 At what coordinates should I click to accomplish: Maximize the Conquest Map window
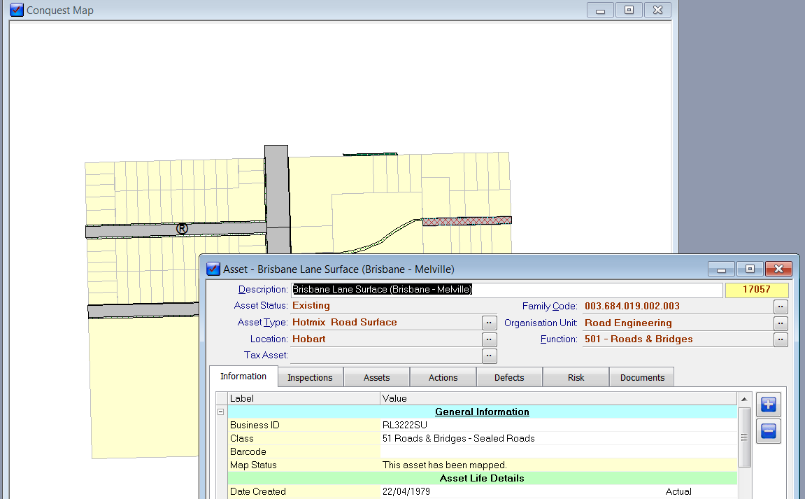tap(629, 10)
